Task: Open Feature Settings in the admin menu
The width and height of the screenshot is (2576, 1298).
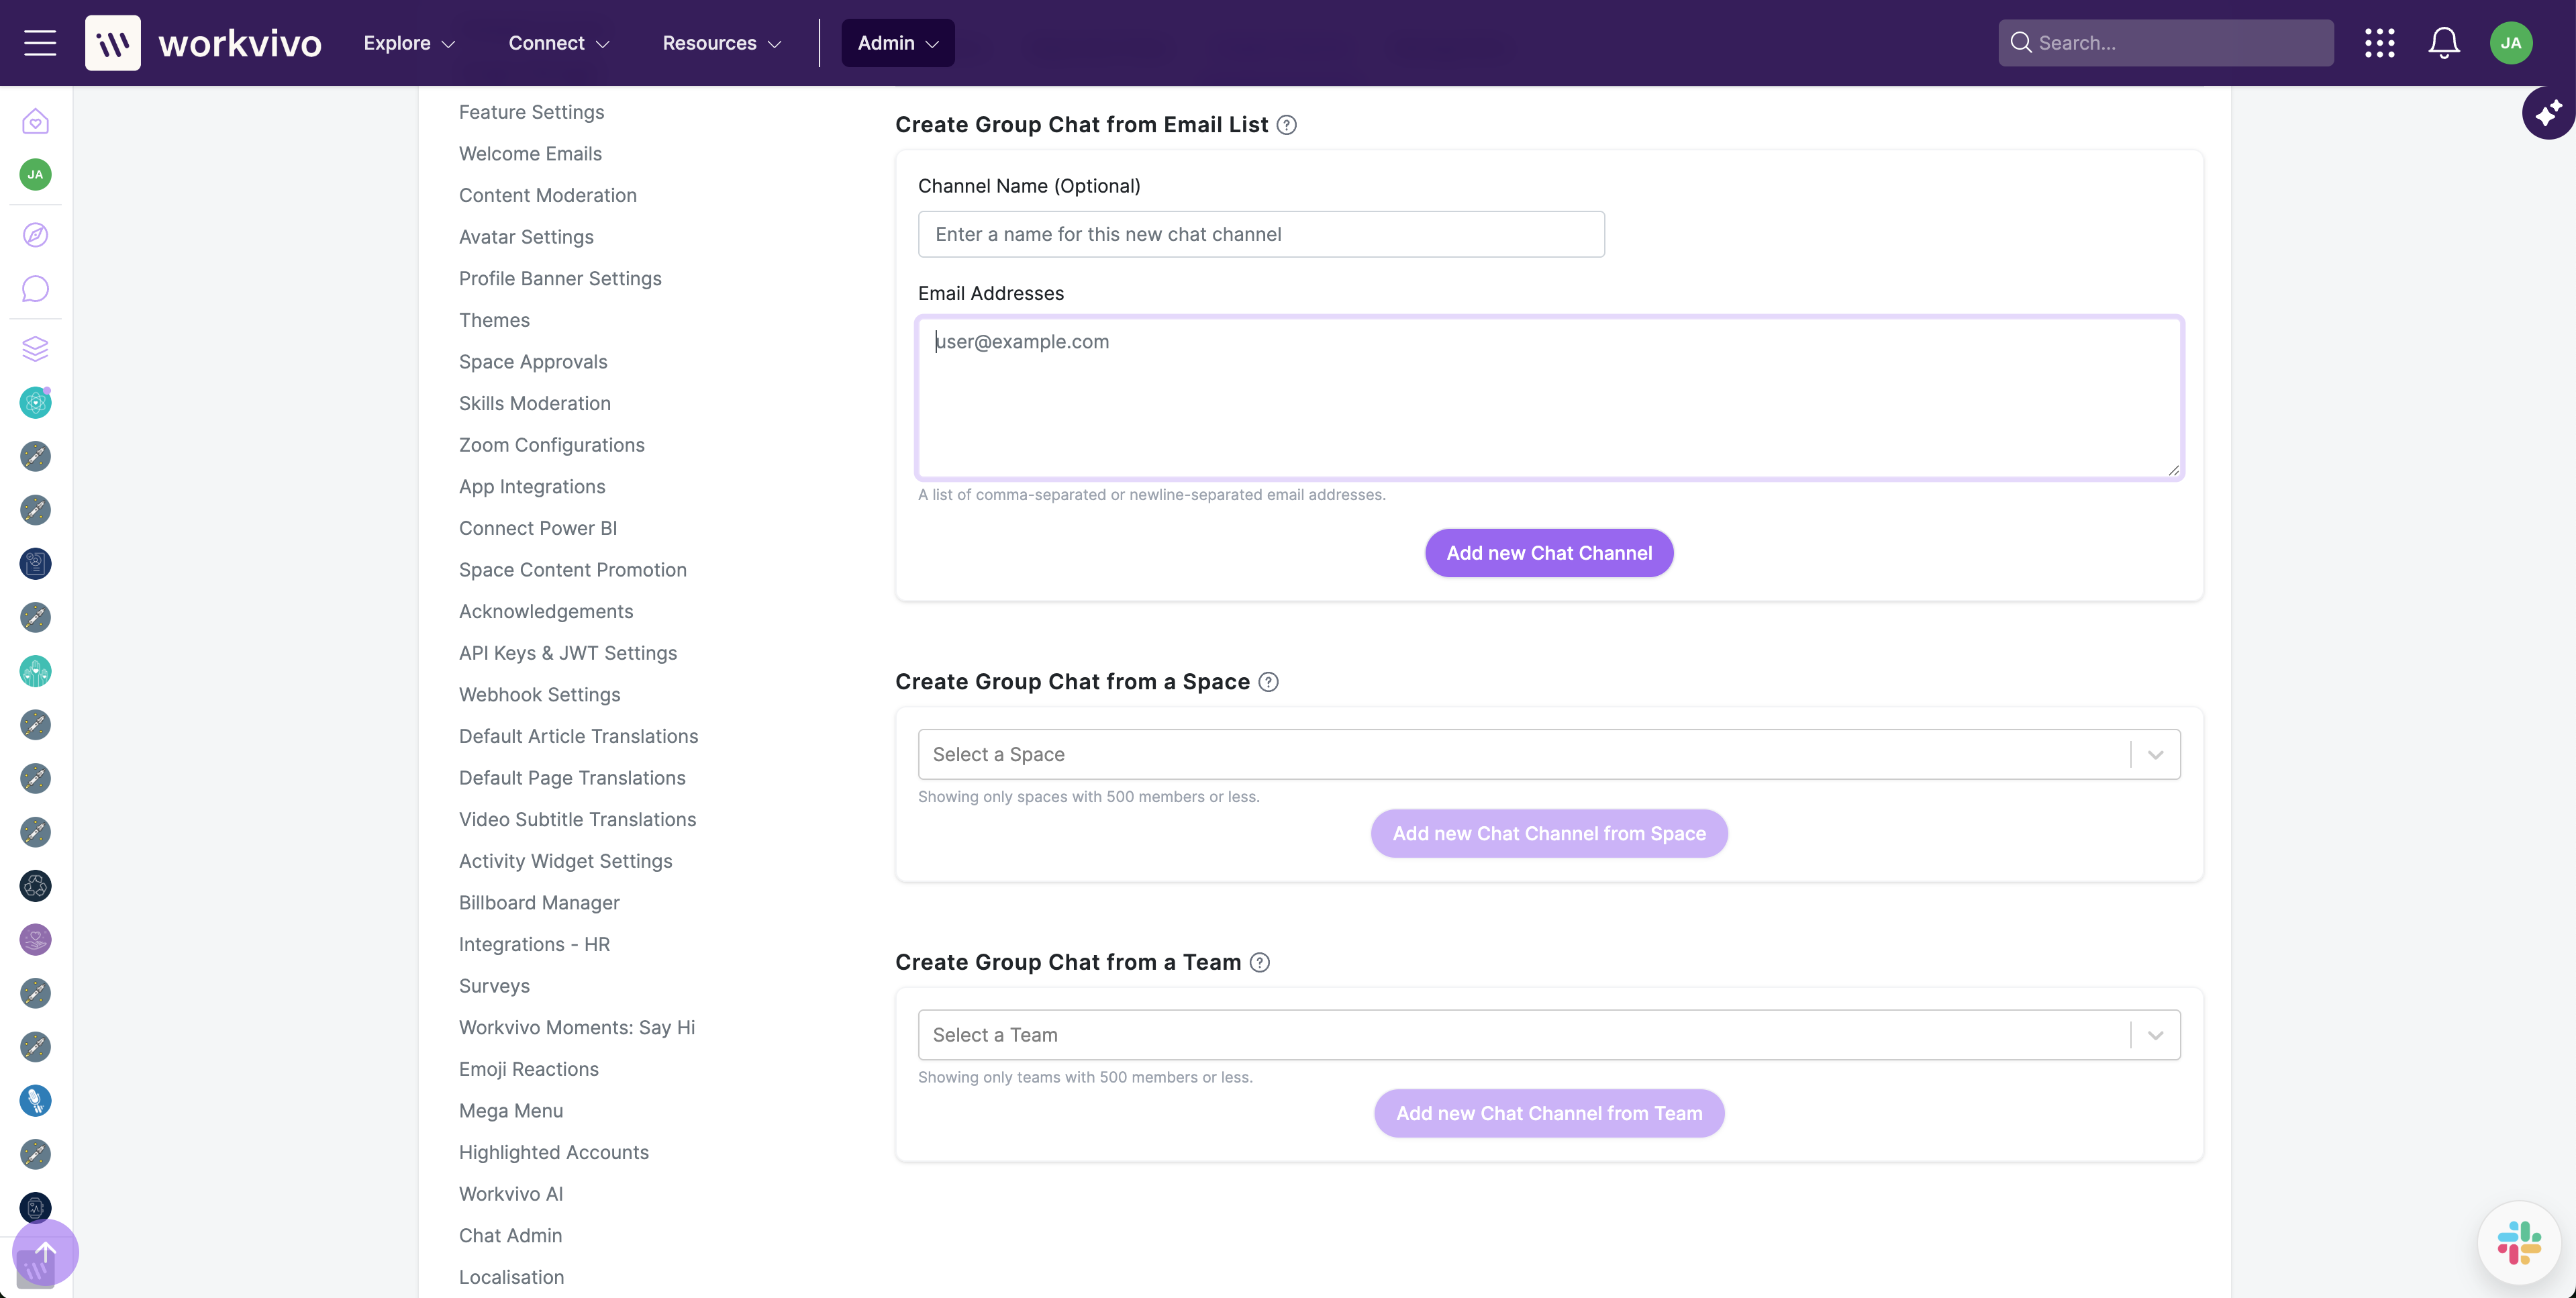Action: coord(531,112)
